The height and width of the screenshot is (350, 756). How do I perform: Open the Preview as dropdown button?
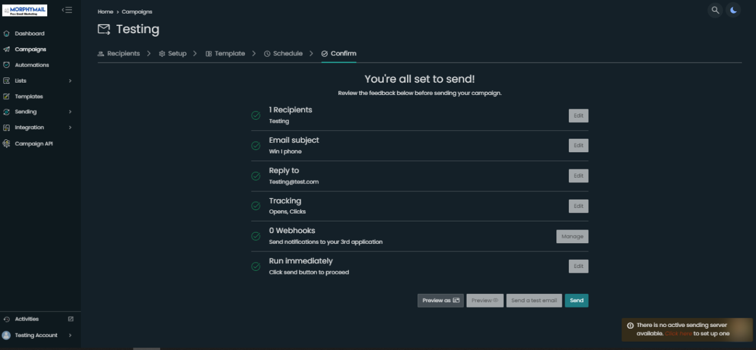pyautogui.click(x=441, y=300)
